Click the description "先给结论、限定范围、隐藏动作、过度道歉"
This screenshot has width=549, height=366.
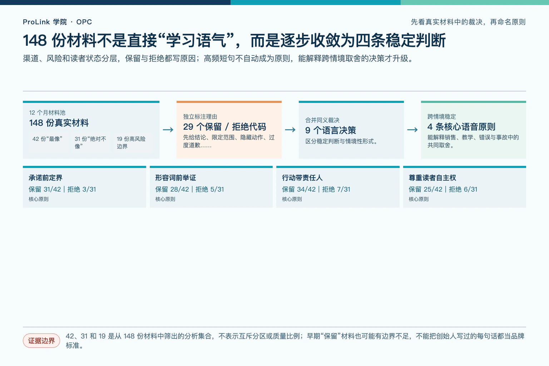click(229, 141)
